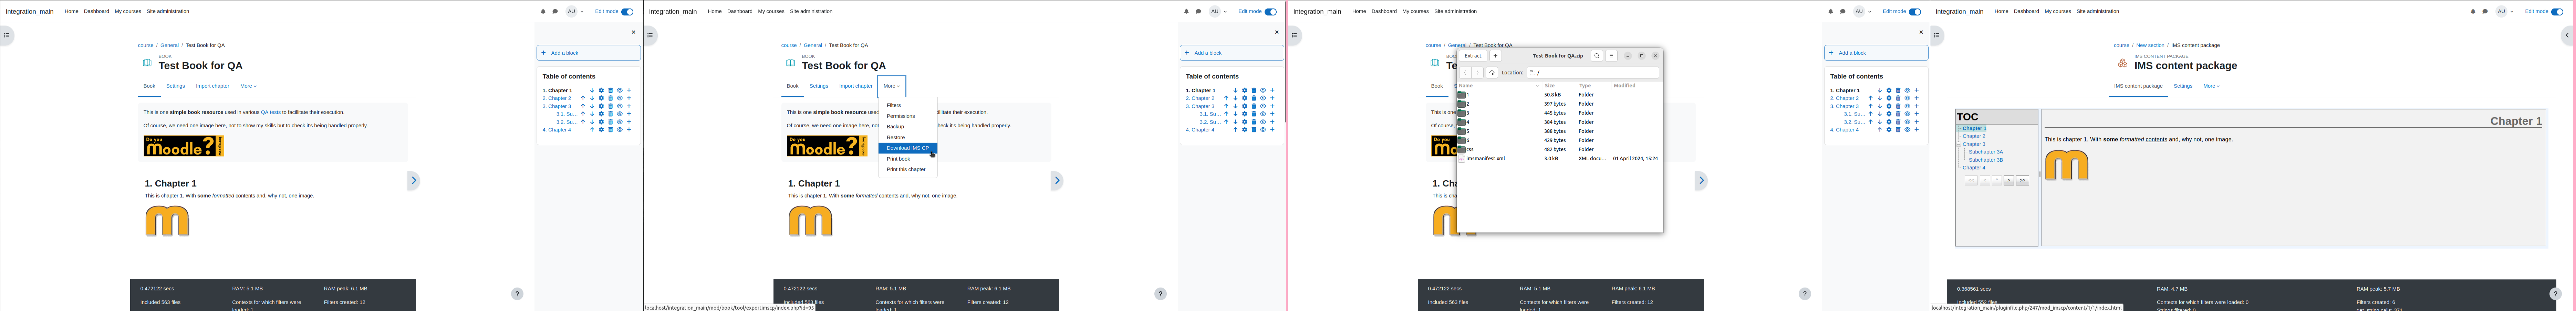Toggle Edit mode in the page behind archive window
Screen dimensions: 2576x311
1915,12
